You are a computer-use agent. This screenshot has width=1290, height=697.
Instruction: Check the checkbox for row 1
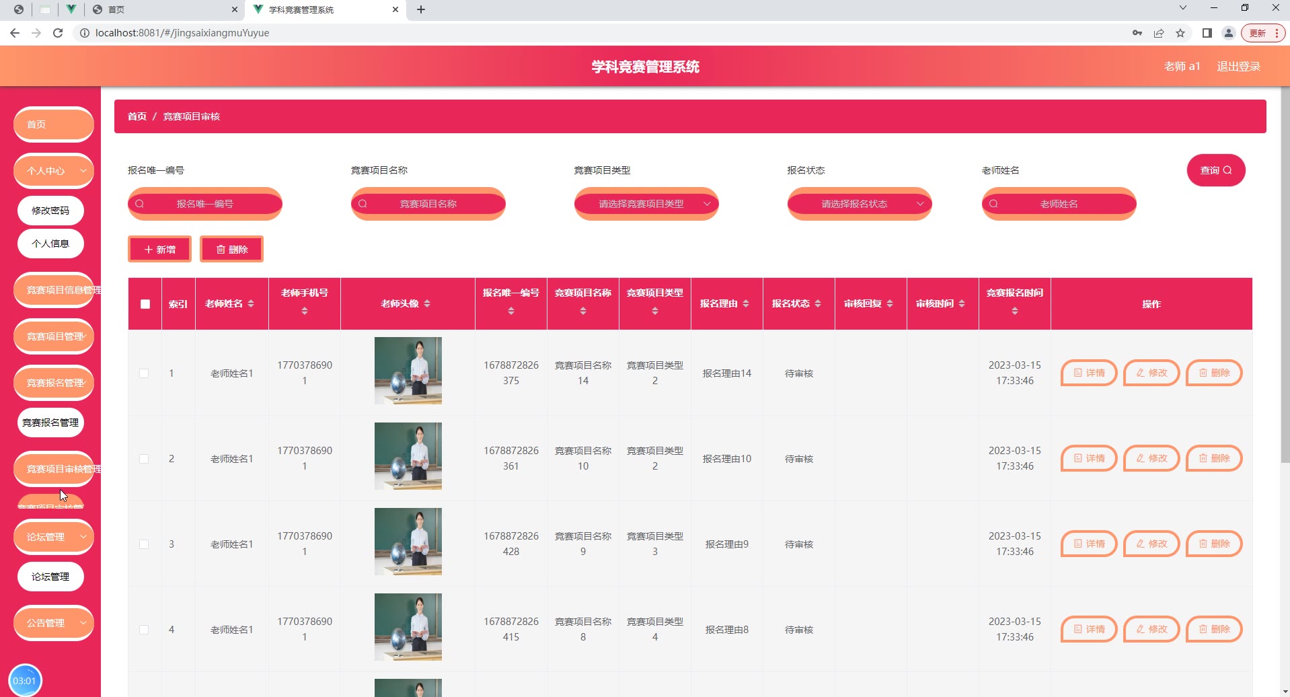point(144,373)
